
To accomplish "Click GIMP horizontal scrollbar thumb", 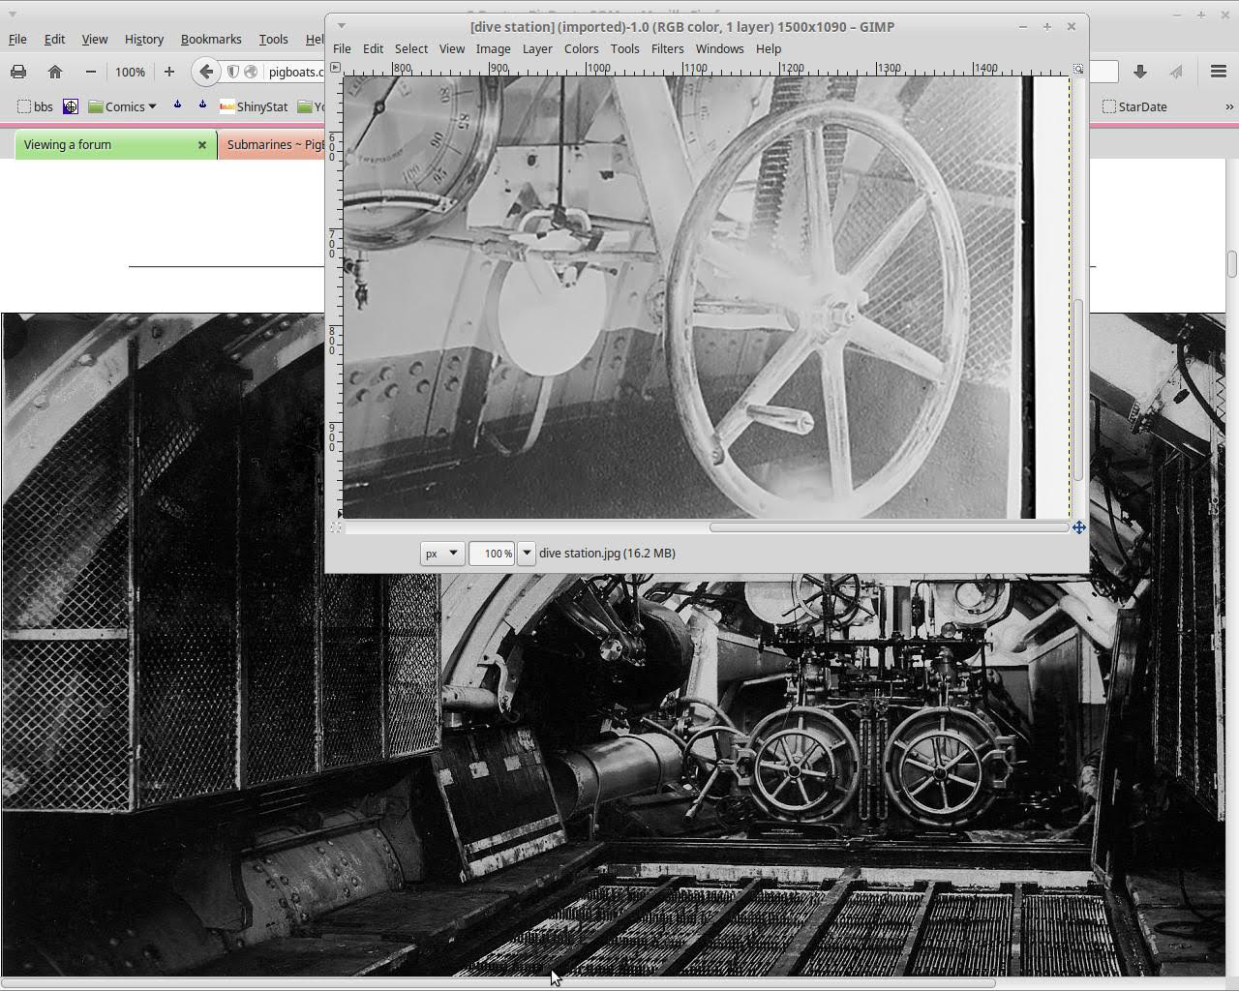I will pyautogui.click(x=888, y=527).
